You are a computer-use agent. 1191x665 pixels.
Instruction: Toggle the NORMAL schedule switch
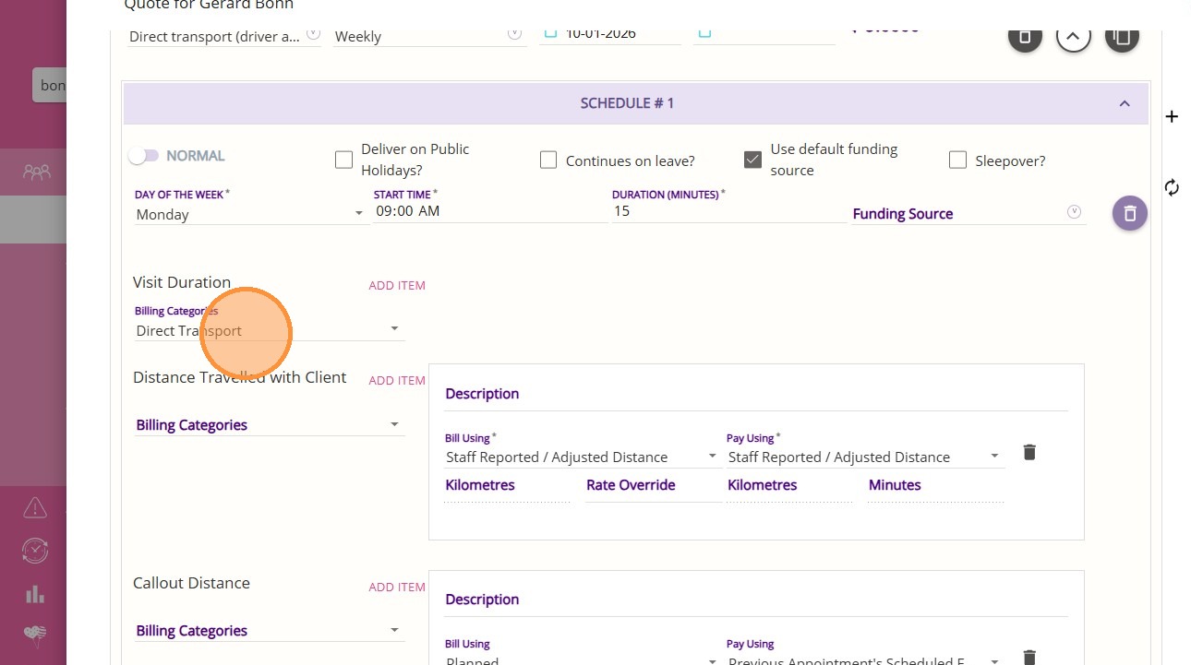[x=144, y=157]
